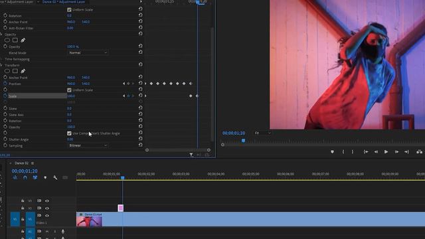425x239 pixels.
Task: Hide track V1 output eye
Action: coord(47,215)
